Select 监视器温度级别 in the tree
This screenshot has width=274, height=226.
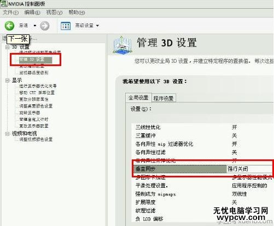coord(34,73)
